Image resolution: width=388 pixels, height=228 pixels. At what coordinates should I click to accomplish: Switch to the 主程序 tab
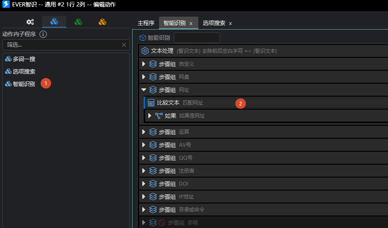pos(146,23)
